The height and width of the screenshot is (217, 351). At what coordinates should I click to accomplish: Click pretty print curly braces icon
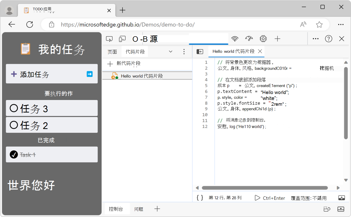pos(200,198)
